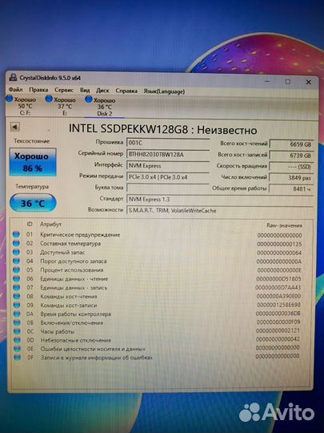Click the status icon of attribute 0B

click(17, 322)
